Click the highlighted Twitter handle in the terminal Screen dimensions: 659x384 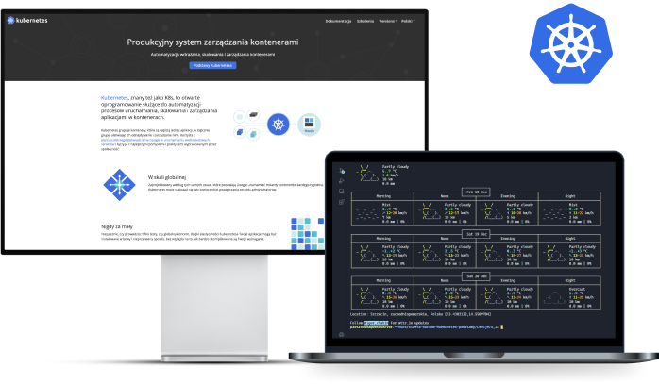378,322
